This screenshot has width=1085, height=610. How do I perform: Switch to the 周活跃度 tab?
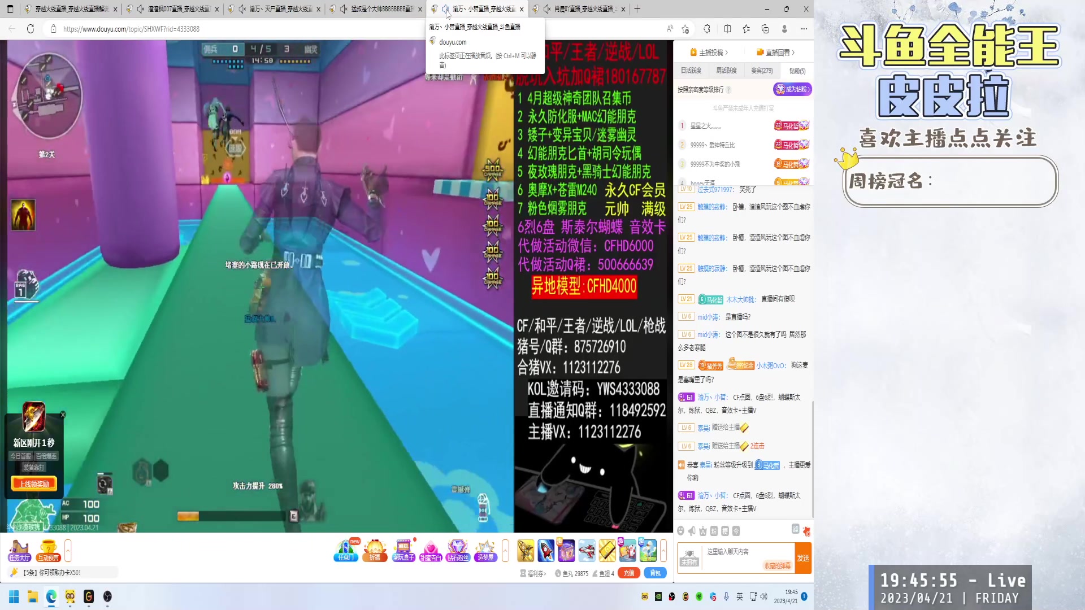click(x=726, y=70)
